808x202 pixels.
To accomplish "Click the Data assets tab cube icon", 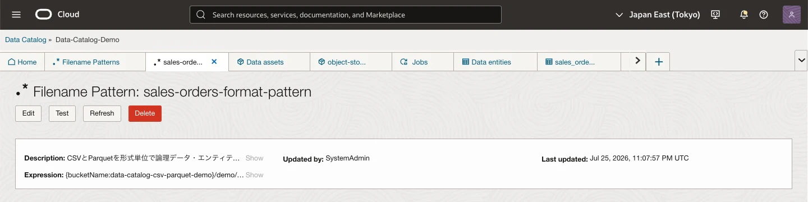I will point(240,62).
